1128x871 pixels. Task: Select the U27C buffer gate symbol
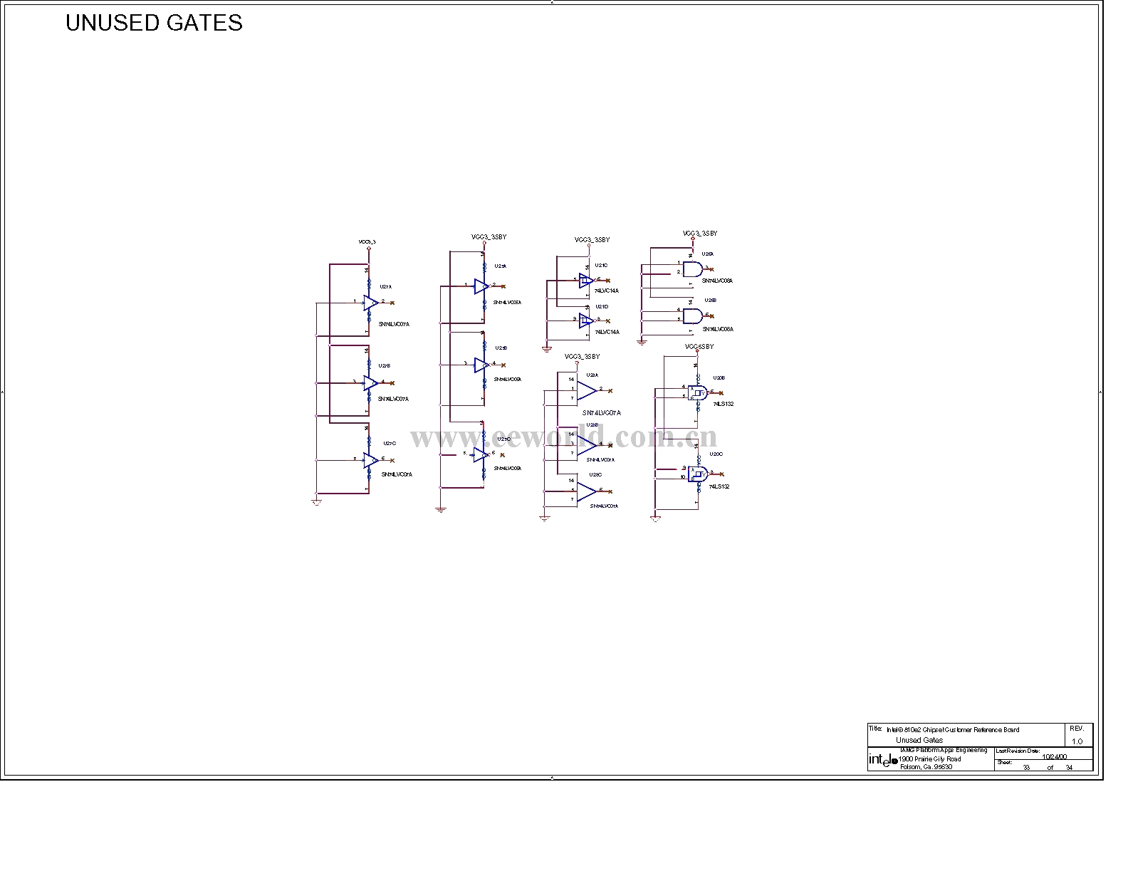(x=370, y=460)
